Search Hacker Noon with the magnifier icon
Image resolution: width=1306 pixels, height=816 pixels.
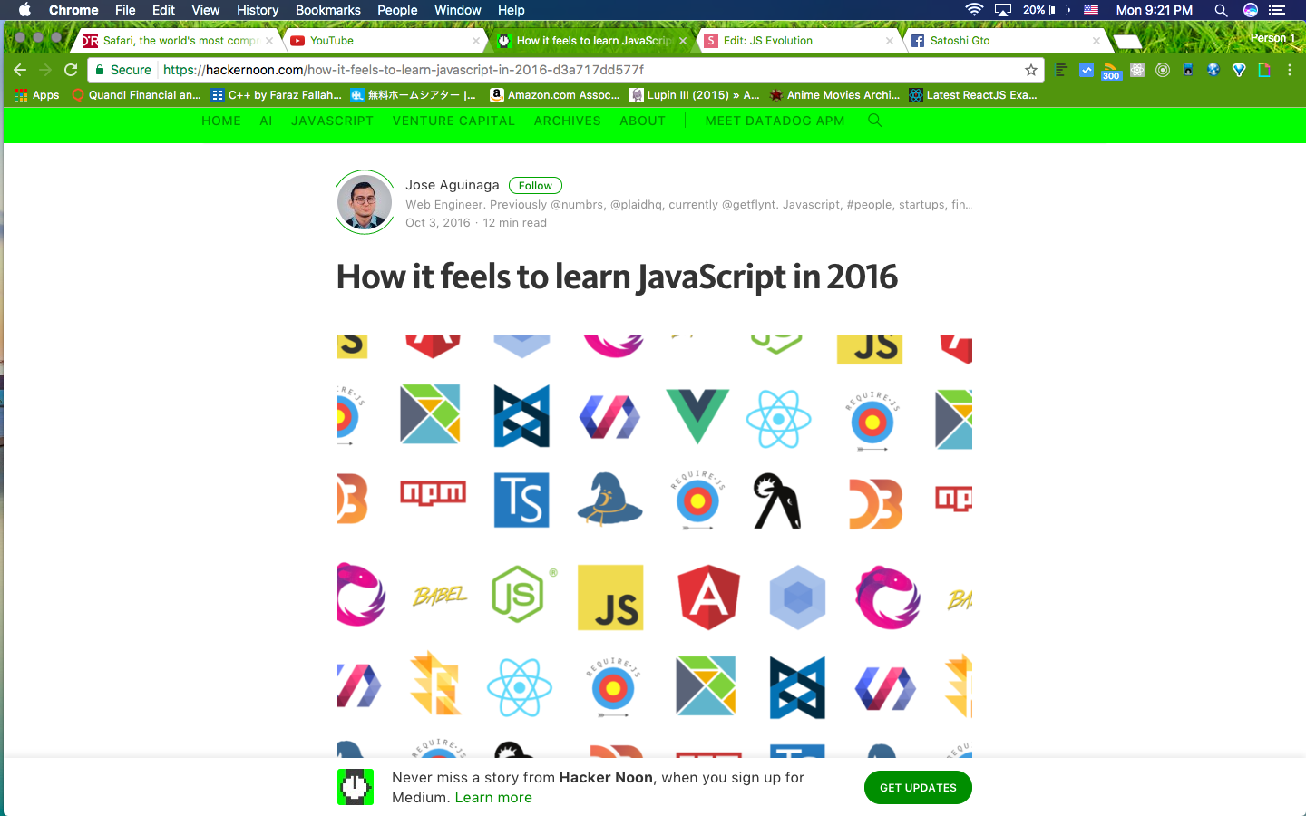tap(874, 121)
